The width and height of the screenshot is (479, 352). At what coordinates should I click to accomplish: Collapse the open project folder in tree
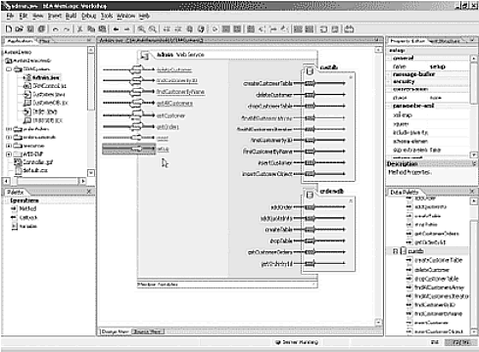9,69
